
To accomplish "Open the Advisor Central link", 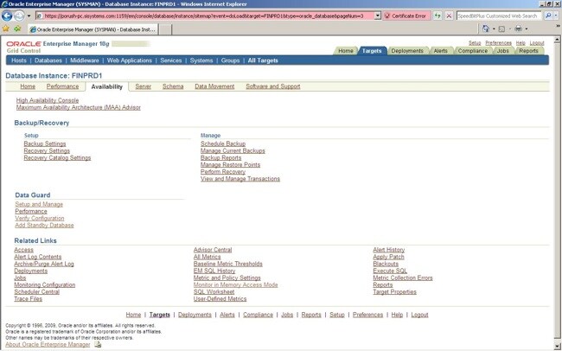I will (213, 250).
